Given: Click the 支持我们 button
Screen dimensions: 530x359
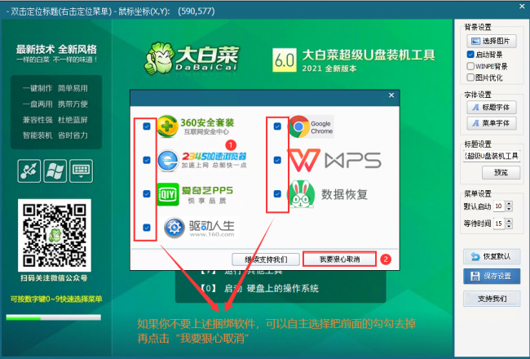Looking at the screenshot, I should 492,299.
